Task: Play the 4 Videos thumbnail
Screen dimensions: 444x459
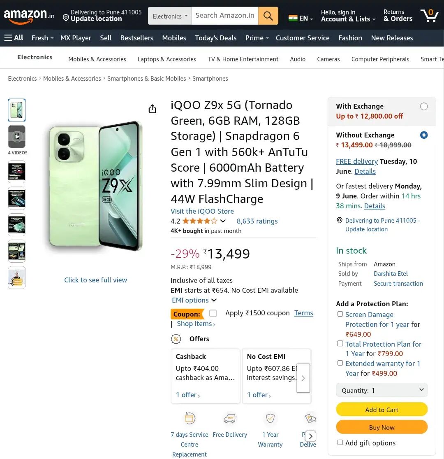Action: [x=17, y=136]
